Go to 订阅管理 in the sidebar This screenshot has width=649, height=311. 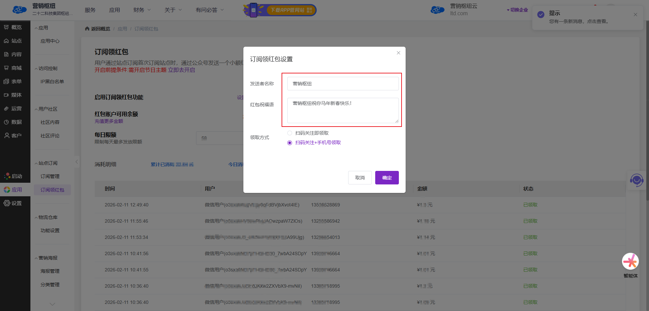(50, 176)
